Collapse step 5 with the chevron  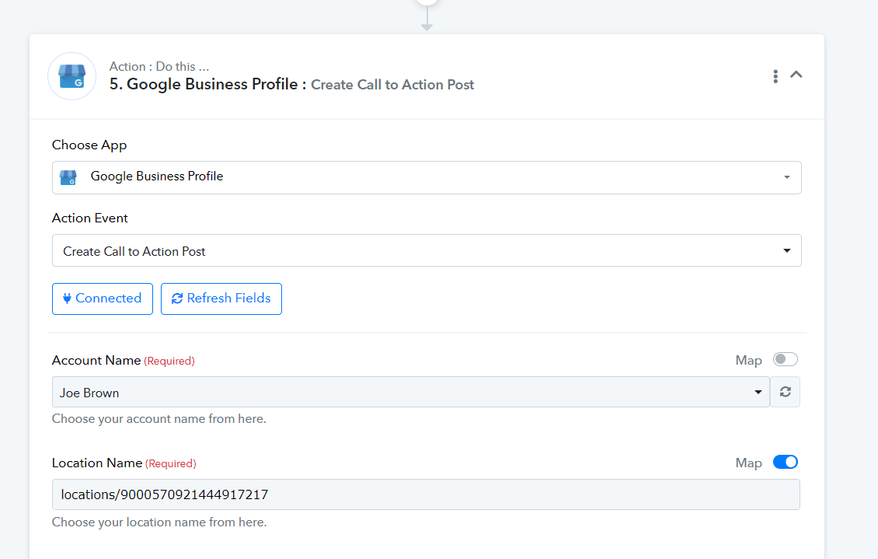pos(796,75)
